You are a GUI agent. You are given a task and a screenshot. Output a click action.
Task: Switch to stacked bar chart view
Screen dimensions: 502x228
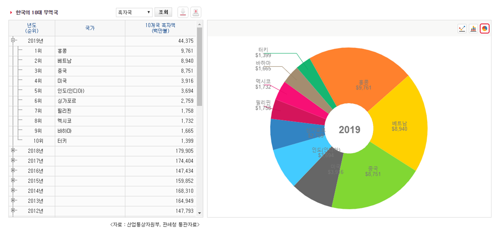tap(473, 28)
